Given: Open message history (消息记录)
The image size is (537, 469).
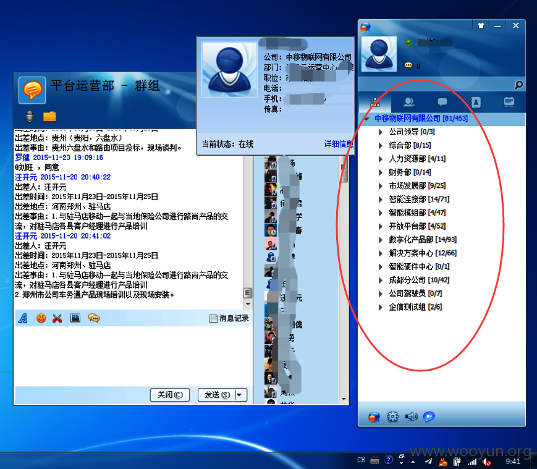Looking at the screenshot, I should (x=229, y=318).
